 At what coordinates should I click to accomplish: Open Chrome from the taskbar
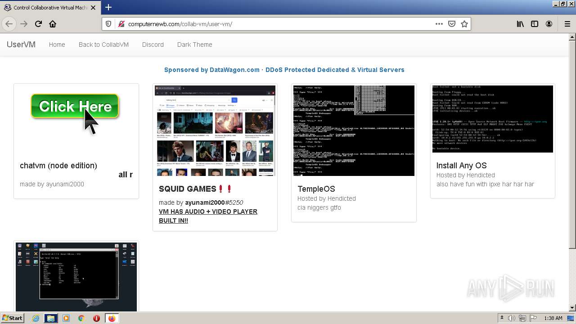81,318
